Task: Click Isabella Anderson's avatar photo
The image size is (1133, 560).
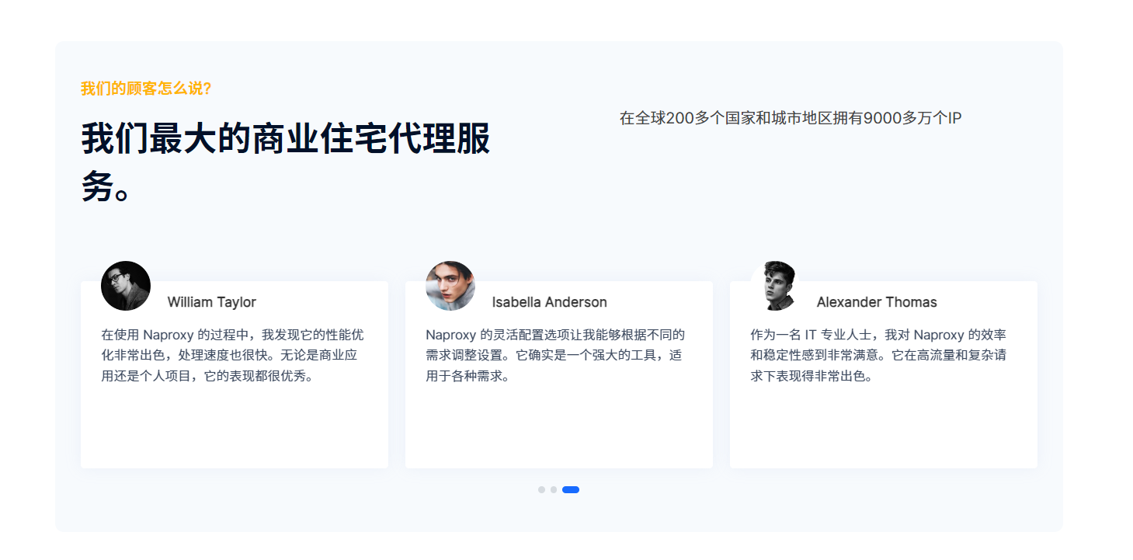Action: pyautogui.click(x=450, y=286)
